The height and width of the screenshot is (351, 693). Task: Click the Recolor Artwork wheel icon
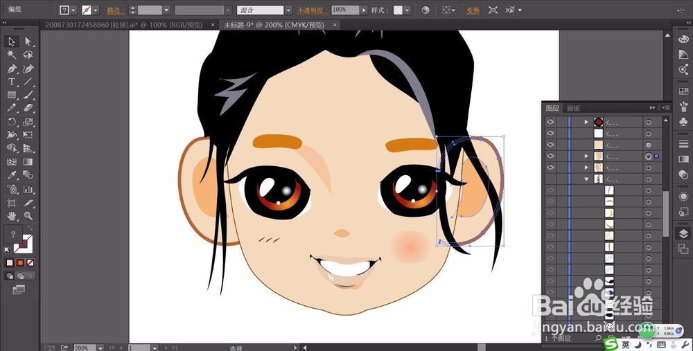pos(426,10)
